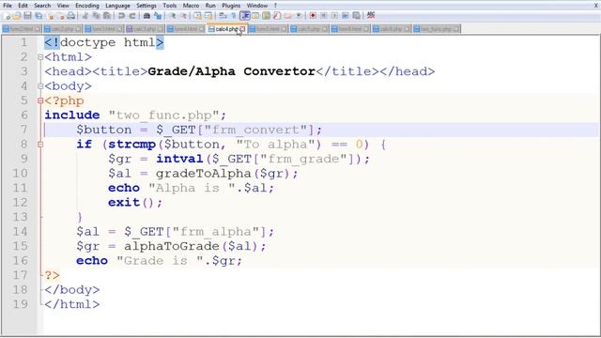Open the Replace toolbar icon
This screenshot has height=338, width=601.
(x=158, y=16)
